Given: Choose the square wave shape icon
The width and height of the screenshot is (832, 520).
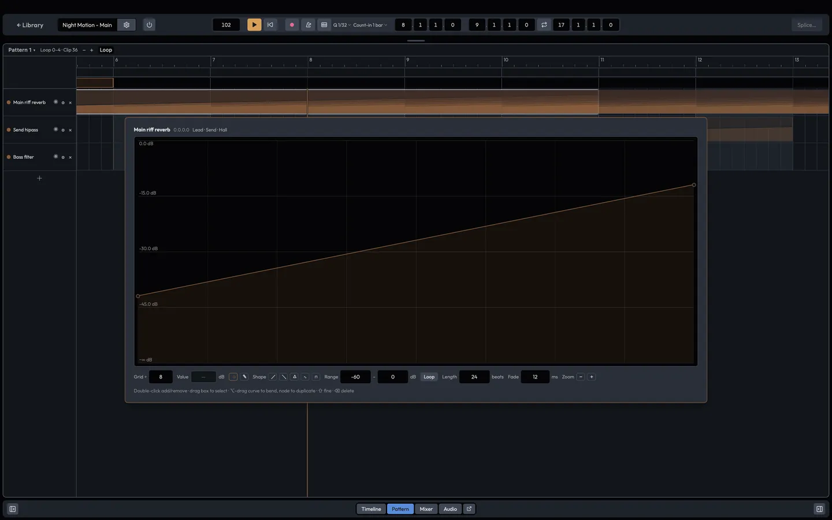Looking at the screenshot, I should point(316,377).
